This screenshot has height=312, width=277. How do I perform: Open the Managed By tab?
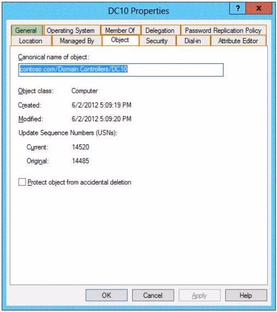(x=77, y=41)
